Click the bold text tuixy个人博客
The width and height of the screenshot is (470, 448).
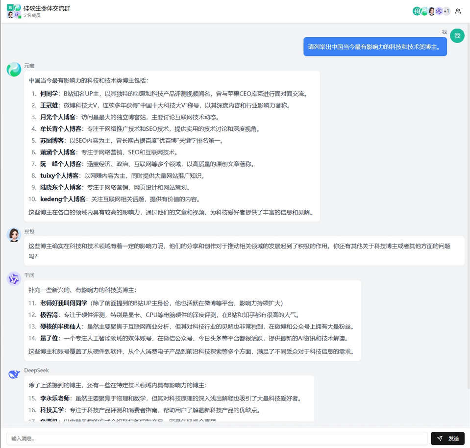[59, 175]
